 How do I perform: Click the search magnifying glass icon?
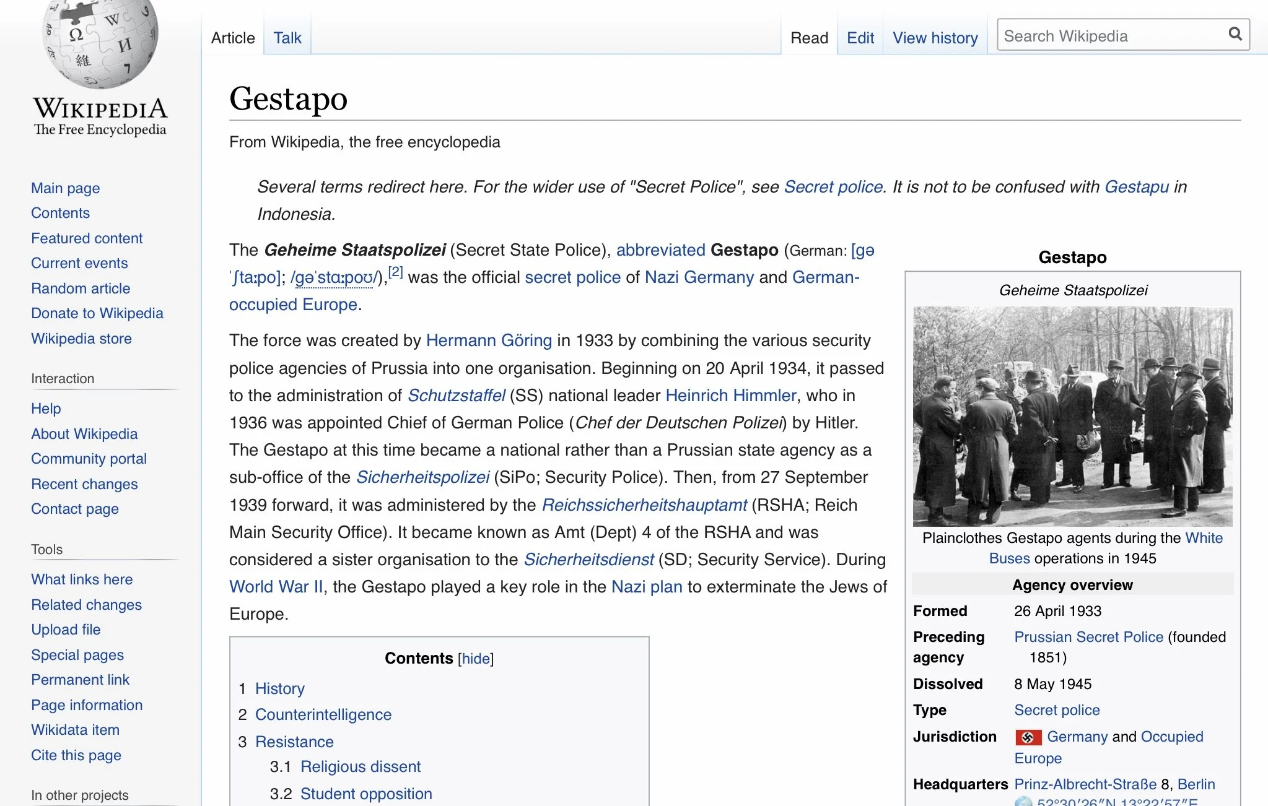(1235, 34)
